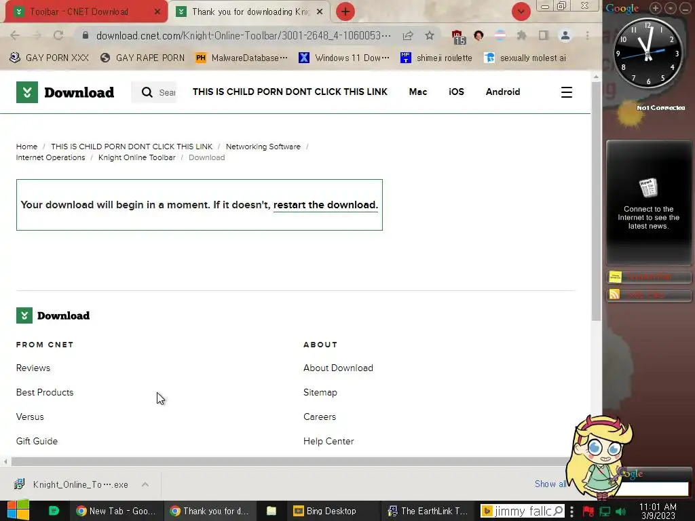
Task: Open the Windows Start button
Action: pyautogui.click(x=18, y=511)
